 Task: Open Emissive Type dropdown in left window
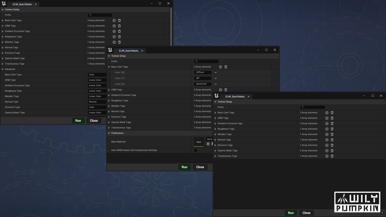click(x=97, y=107)
